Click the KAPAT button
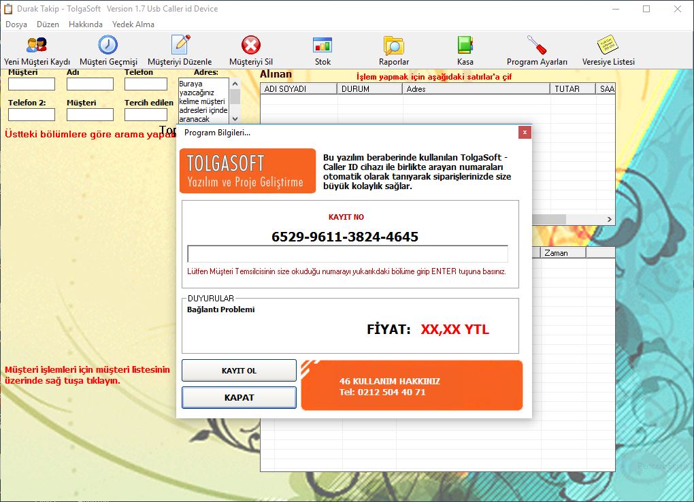The height and width of the screenshot is (502, 694). click(239, 397)
